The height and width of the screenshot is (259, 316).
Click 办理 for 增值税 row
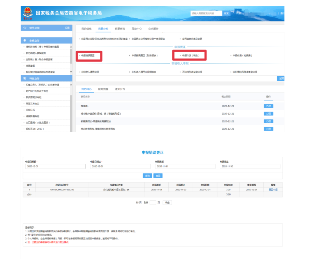(x=268, y=106)
